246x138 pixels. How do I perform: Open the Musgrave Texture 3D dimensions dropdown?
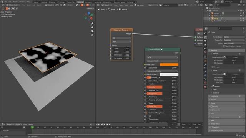pos(121,38)
